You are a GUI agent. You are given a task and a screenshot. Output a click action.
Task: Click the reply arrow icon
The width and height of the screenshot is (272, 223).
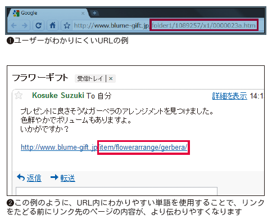coord(21,177)
